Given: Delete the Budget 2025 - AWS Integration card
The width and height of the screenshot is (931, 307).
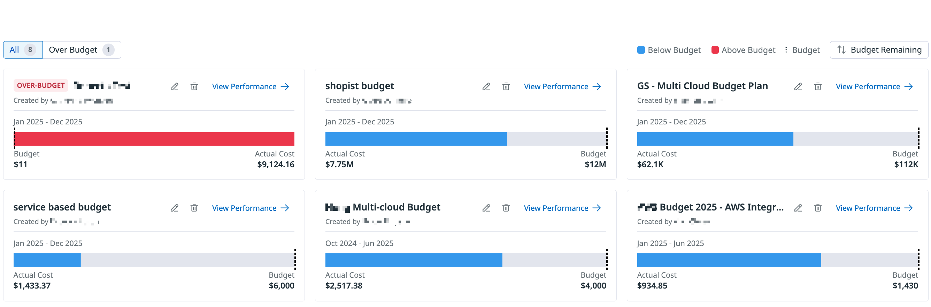Looking at the screenshot, I should tap(818, 208).
